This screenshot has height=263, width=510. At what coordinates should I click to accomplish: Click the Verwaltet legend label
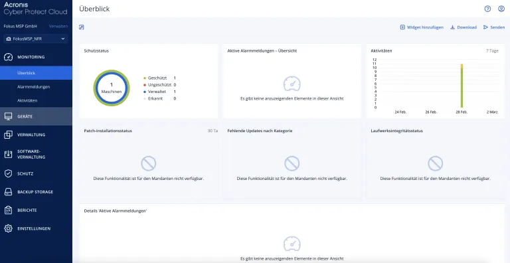point(157,92)
